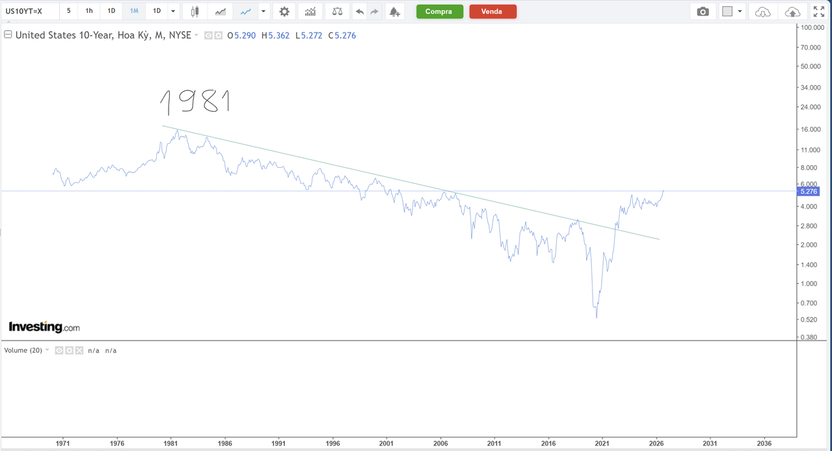Click the compare symbols scales icon

(337, 12)
